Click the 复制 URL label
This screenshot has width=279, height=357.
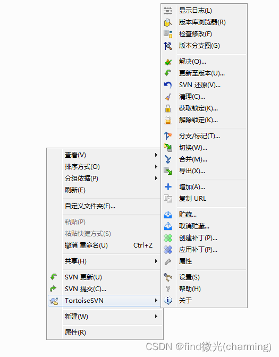(193, 199)
